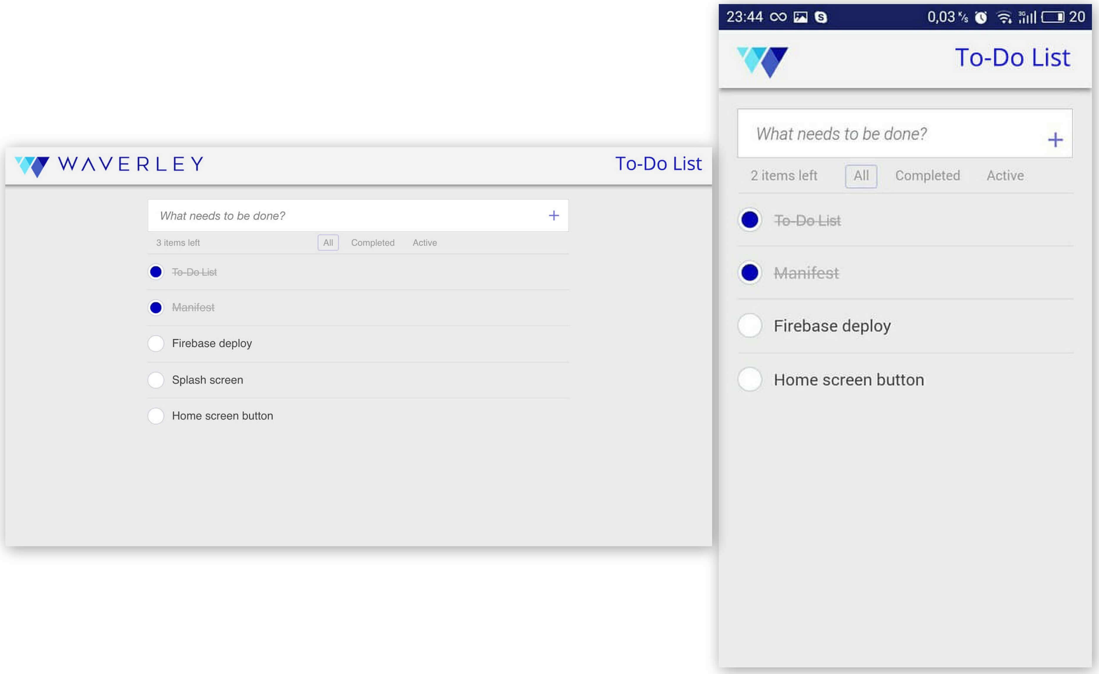Select the Completed filter in desktop view

[373, 243]
